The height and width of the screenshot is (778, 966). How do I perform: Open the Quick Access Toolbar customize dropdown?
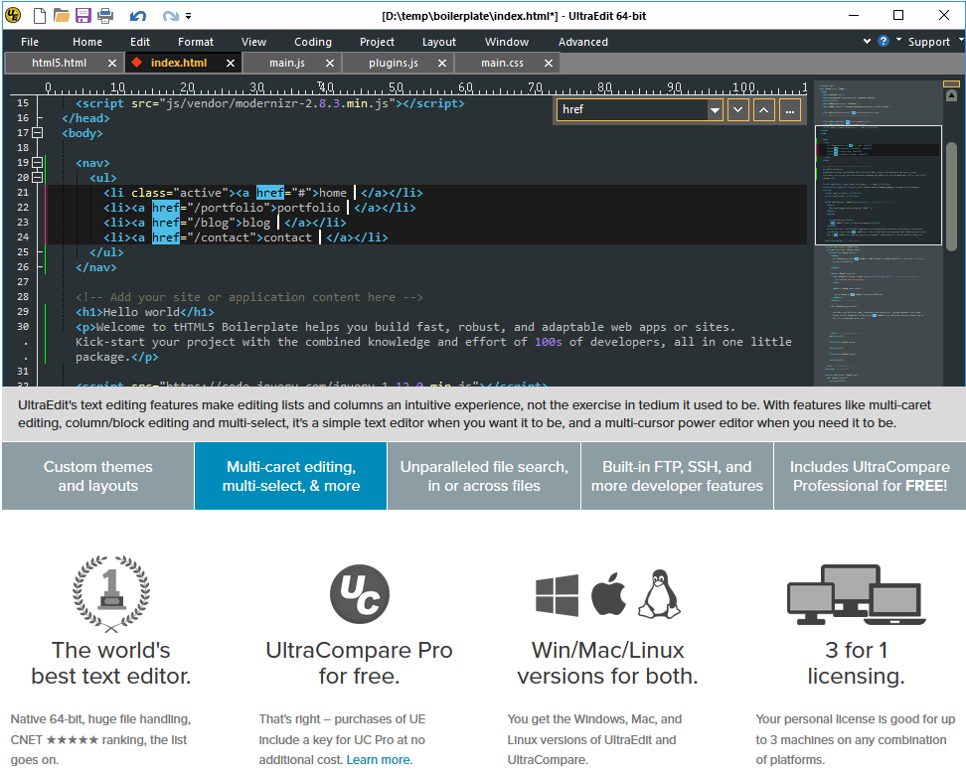point(189,16)
